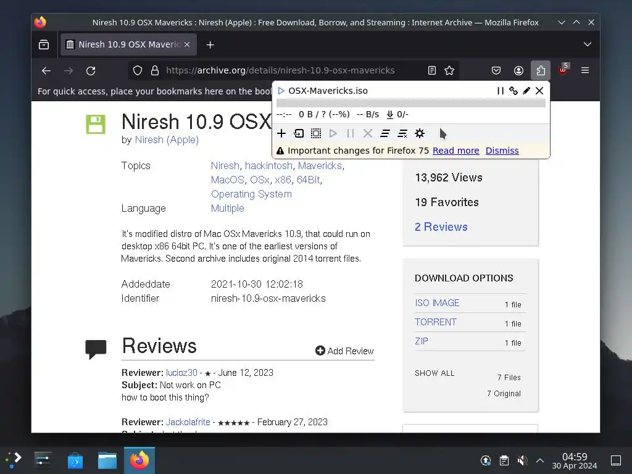
Task: Go forward one page
Action: [x=69, y=71]
